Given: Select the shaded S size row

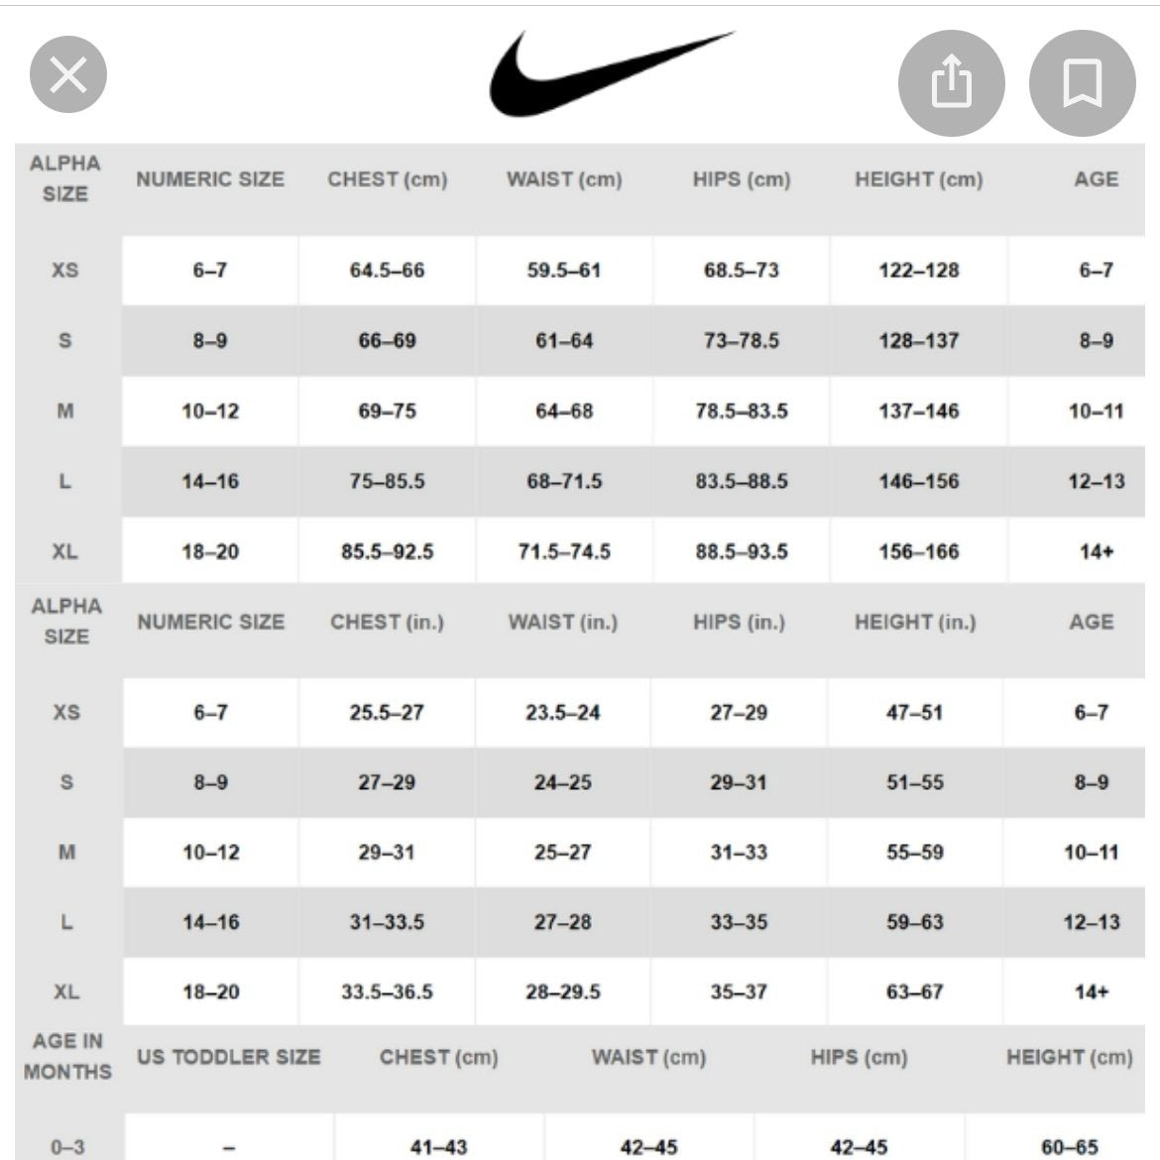Looking at the screenshot, I should [x=64, y=341].
